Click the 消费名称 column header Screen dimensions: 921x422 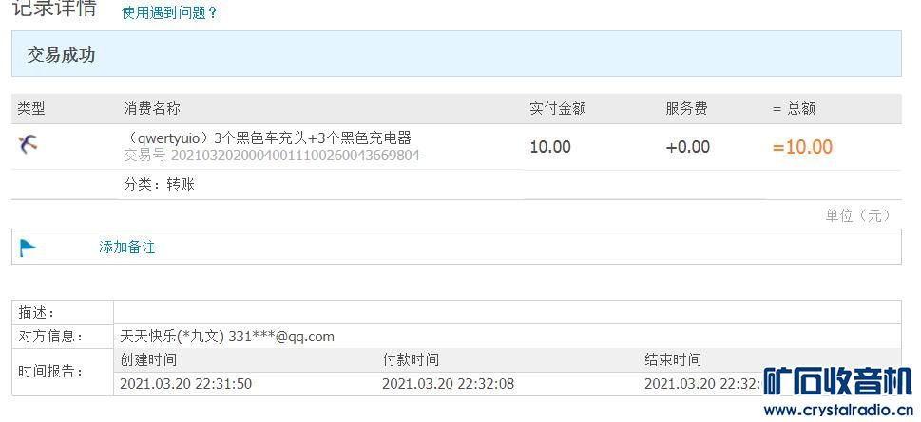(152, 109)
